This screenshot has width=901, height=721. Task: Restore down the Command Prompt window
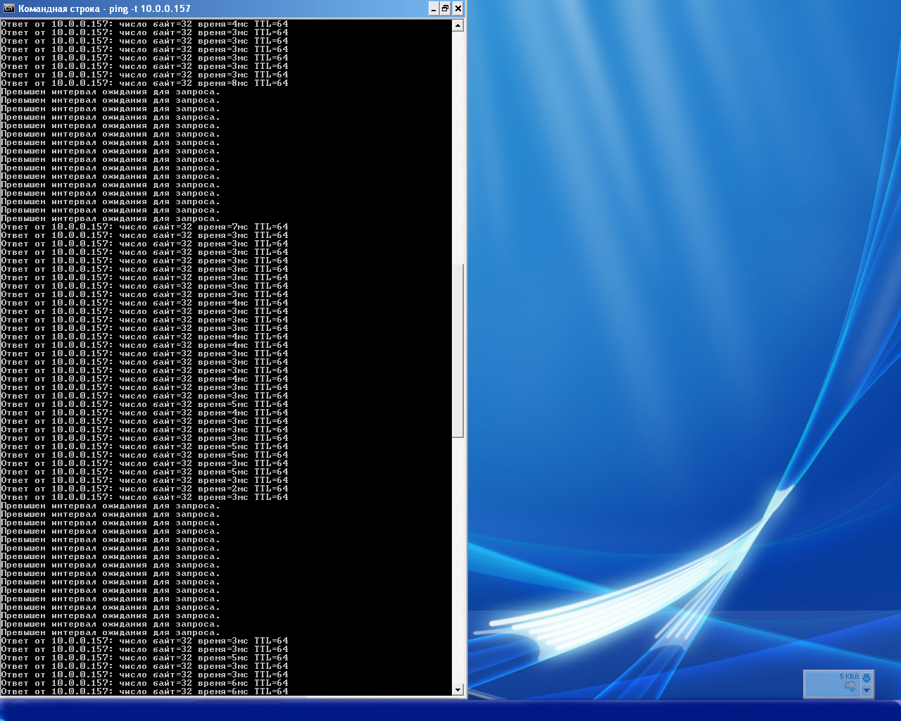coord(445,8)
